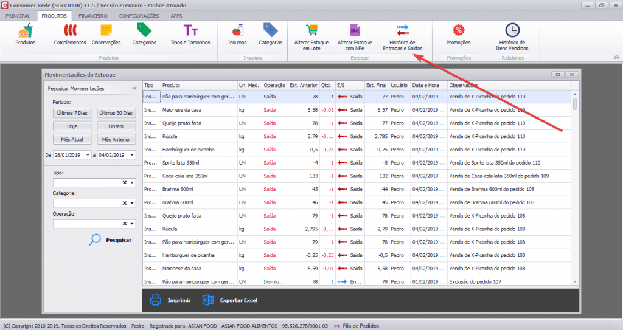The image size is (623, 330).
Task: Click the Exportar Excel icon
Action: pyautogui.click(x=208, y=300)
